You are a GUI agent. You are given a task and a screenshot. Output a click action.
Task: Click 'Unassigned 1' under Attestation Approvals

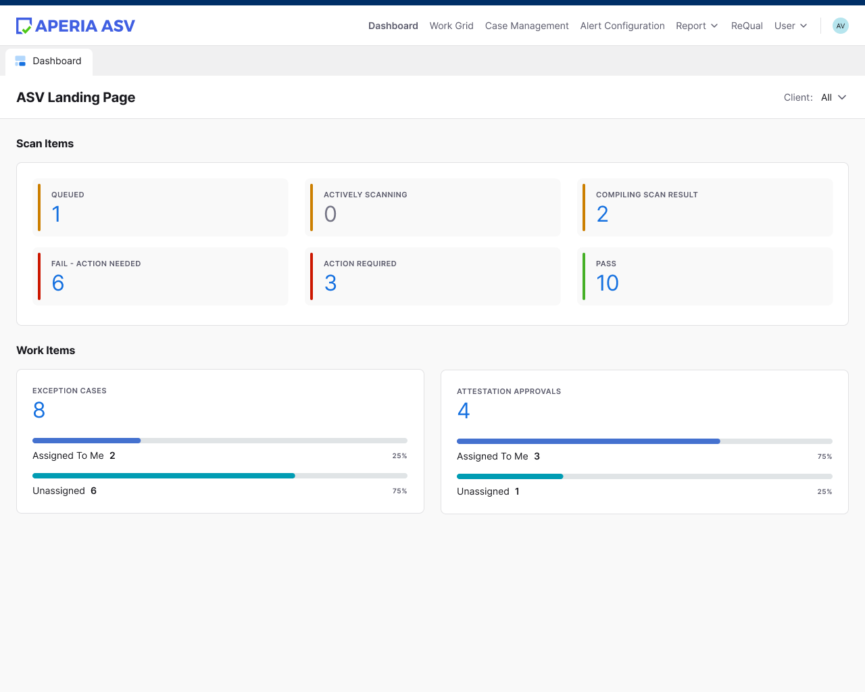coord(489,491)
